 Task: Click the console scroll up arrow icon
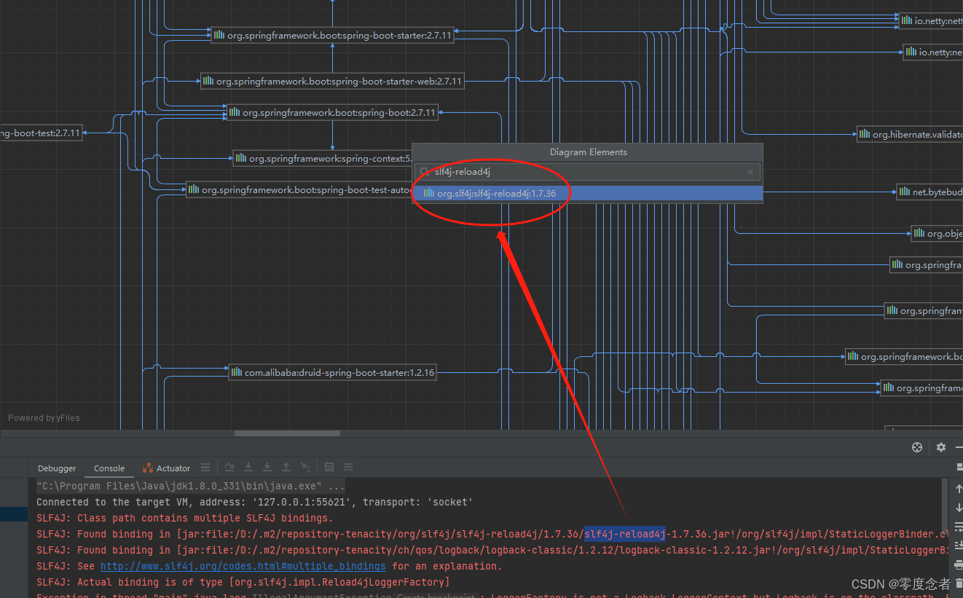coord(959,488)
